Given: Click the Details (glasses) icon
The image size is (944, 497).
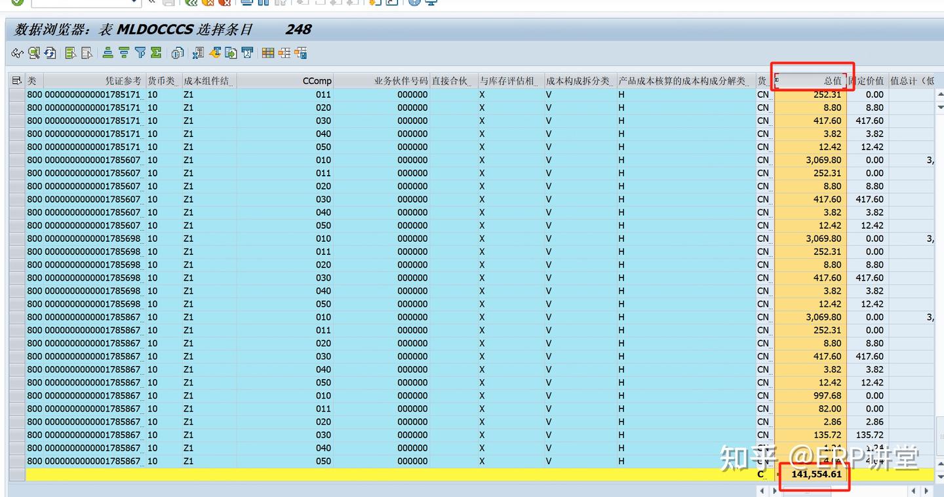Looking at the screenshot, I should click(18, 53).
